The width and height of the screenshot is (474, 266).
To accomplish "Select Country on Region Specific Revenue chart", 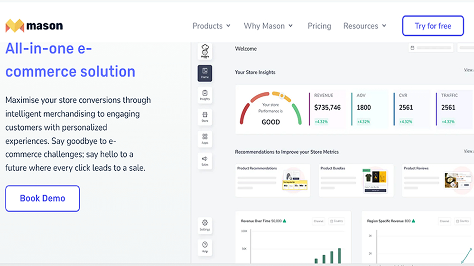I will coord(462,221).
